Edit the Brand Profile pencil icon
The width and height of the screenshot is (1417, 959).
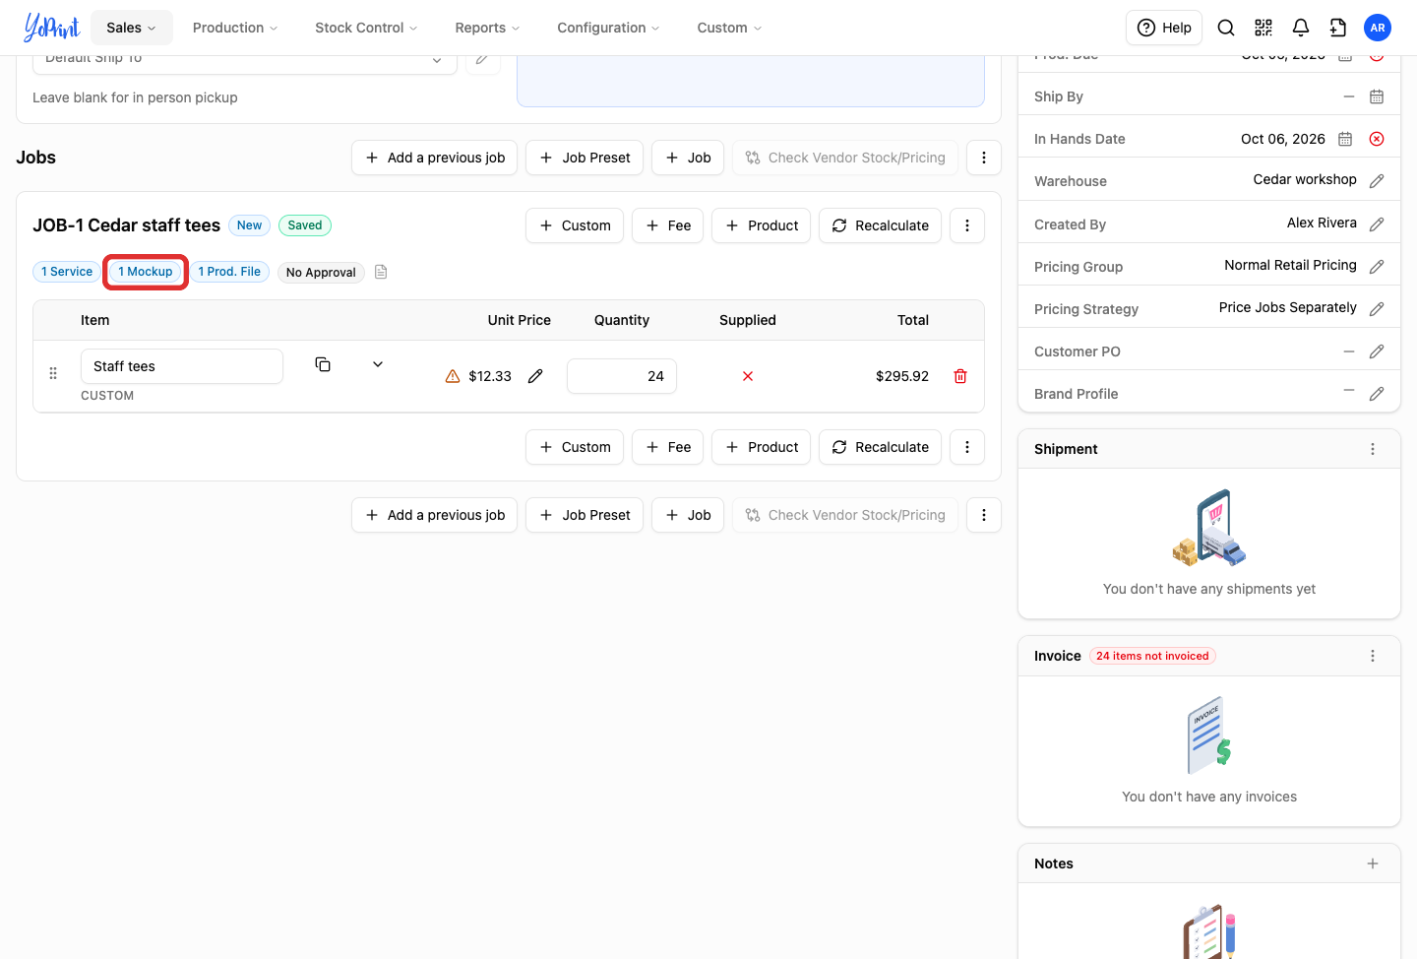tap(1377, 394)
